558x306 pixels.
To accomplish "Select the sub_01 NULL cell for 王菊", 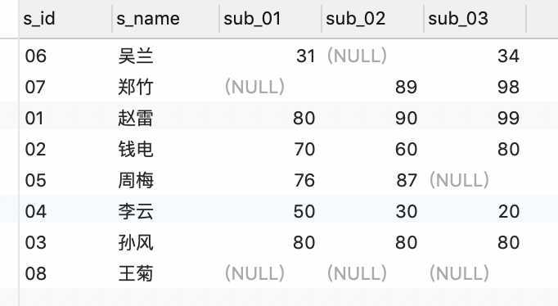I will pyautogui.click(x=254, y=273).
